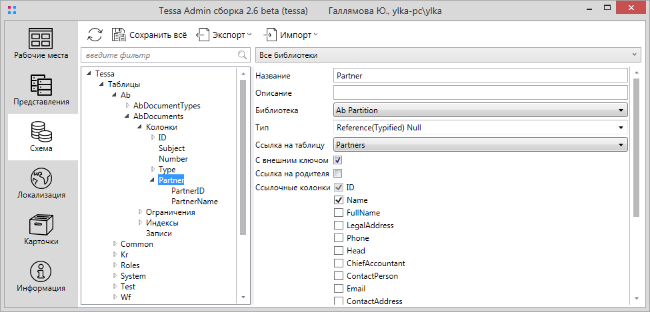Click the tree panel vertical scrollbar

click(243, 153)
